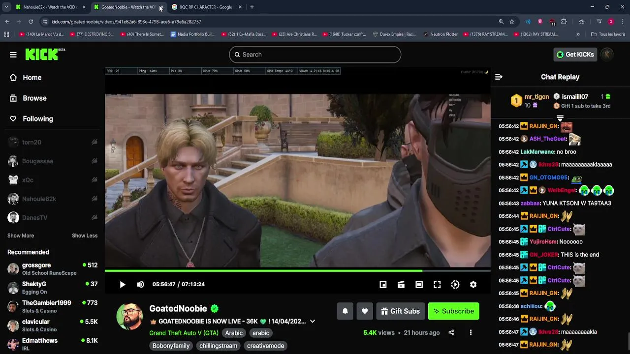Click mr_tigon in gift leaderboard
Screen dimensions: 630x354
(536, 97)
